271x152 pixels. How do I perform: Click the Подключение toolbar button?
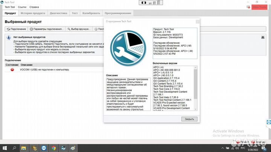[16, 29]
